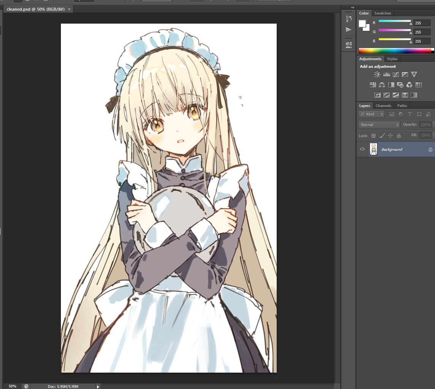
Task: Open the Actions panel play icon
Action: click(349, 29)
